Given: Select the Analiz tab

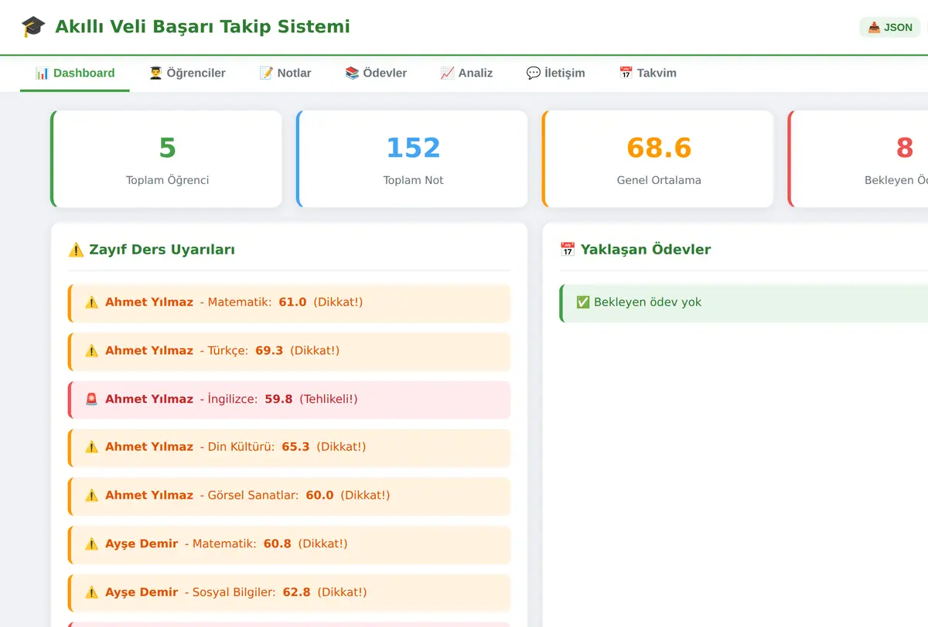Looking at the screenshot, I should (466, 73).
